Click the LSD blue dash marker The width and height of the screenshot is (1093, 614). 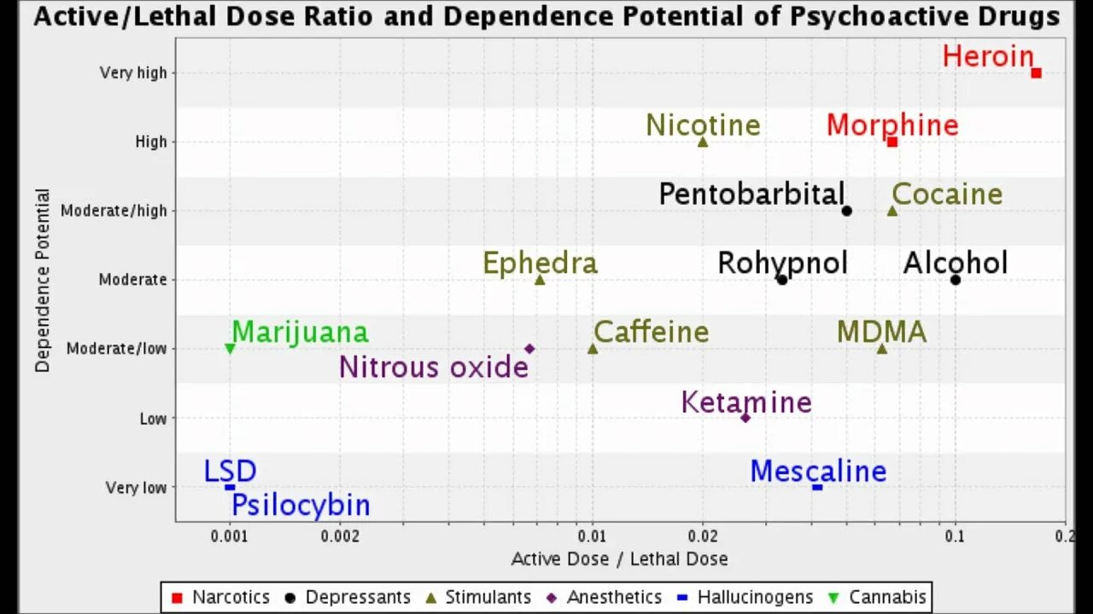[230, 487]
